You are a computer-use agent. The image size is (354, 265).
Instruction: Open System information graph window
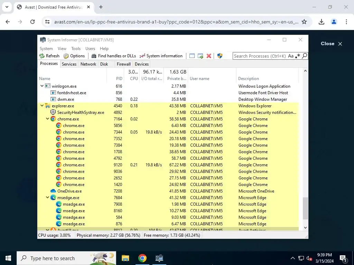[x=161, y=56]
